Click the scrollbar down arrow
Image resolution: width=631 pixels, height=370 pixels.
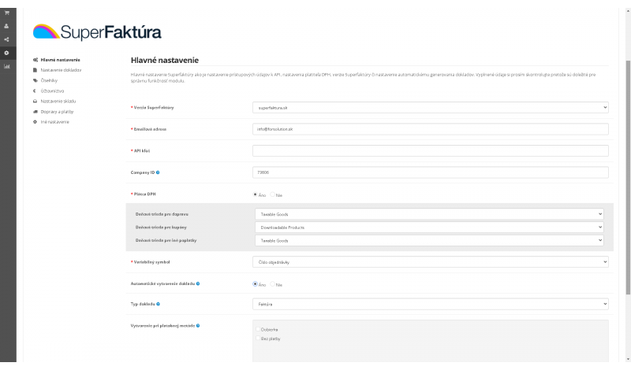pyautogui.click(x=628, y=360)
